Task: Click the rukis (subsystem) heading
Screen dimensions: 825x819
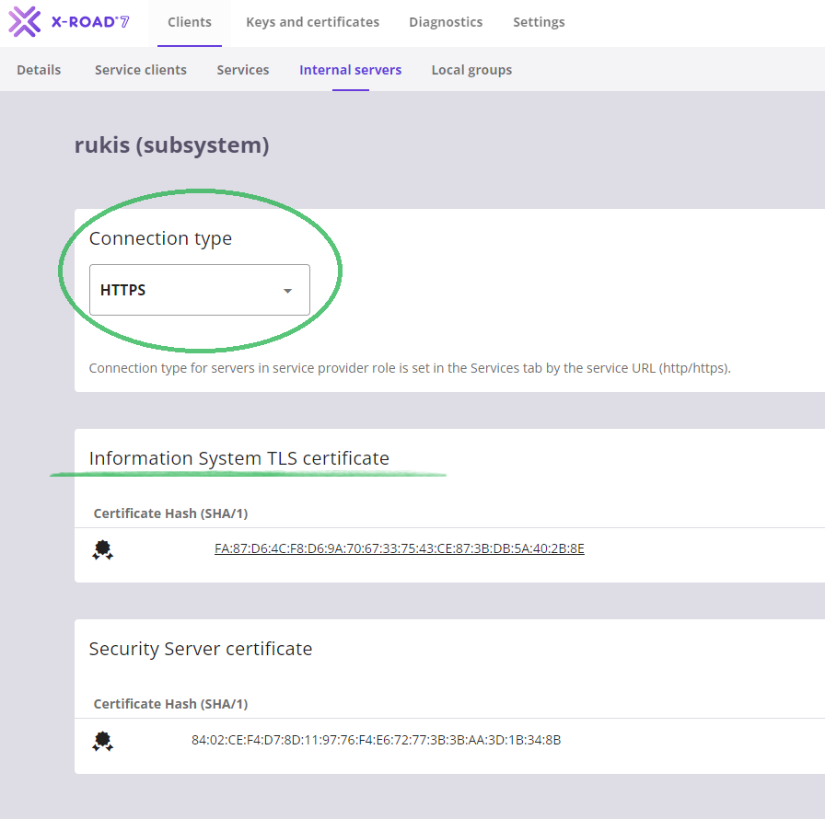Action: click(x=172, y=145)
